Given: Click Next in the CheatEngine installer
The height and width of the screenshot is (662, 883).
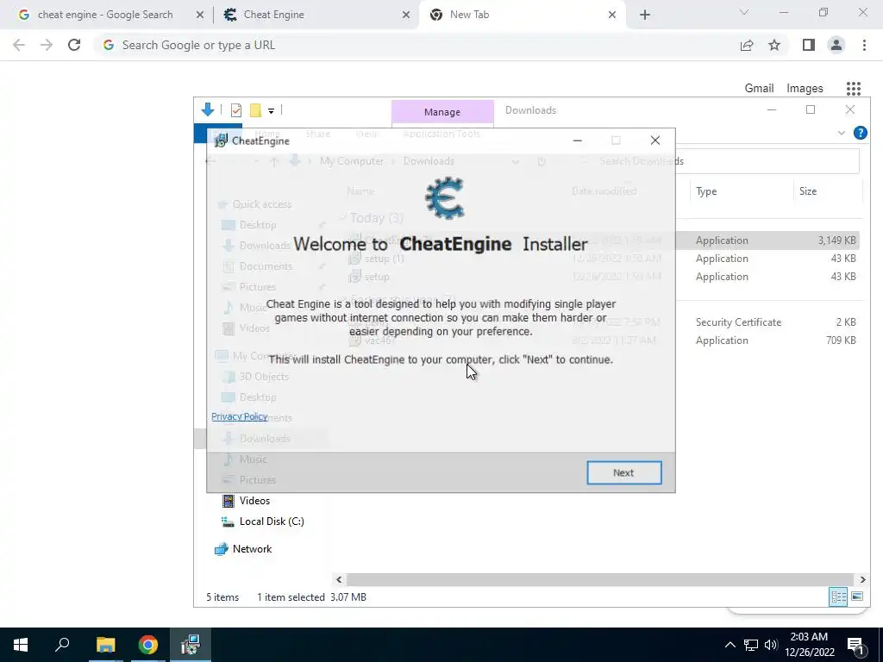Looking at the screenshot, I should pos(624,473).
